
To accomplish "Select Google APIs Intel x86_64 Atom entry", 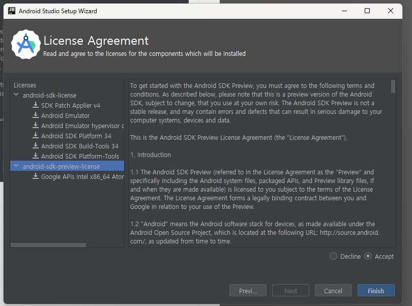I will 82,177.
